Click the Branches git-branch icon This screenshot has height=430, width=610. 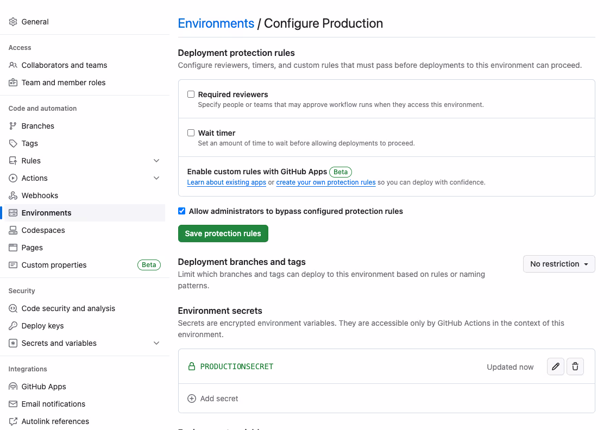click(13, 126)
